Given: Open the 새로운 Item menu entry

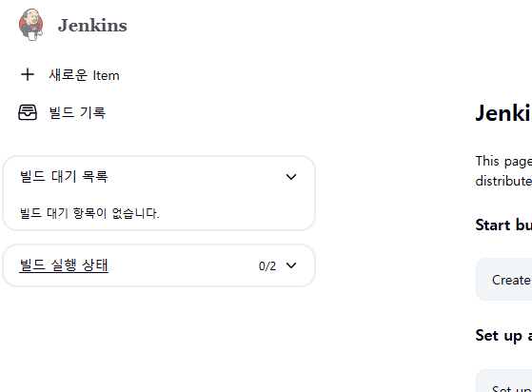Looking at the screenshot, I should (x=69, y=75).
